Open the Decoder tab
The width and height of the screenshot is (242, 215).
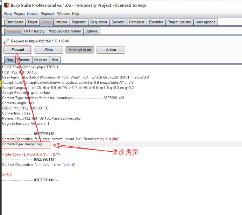pyautogui.click(x=118, y=22)
